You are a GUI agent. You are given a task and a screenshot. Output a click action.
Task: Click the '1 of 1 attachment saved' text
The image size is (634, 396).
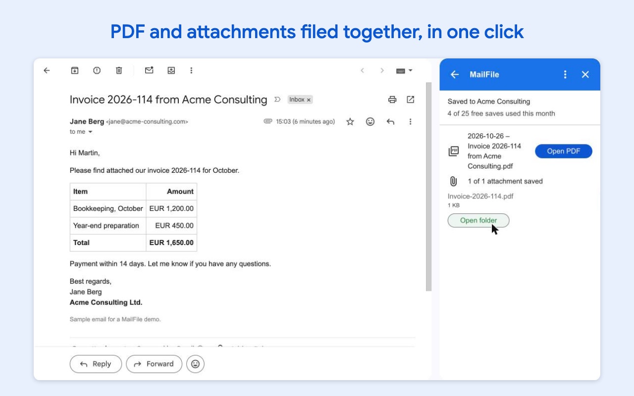coord(505,181)
